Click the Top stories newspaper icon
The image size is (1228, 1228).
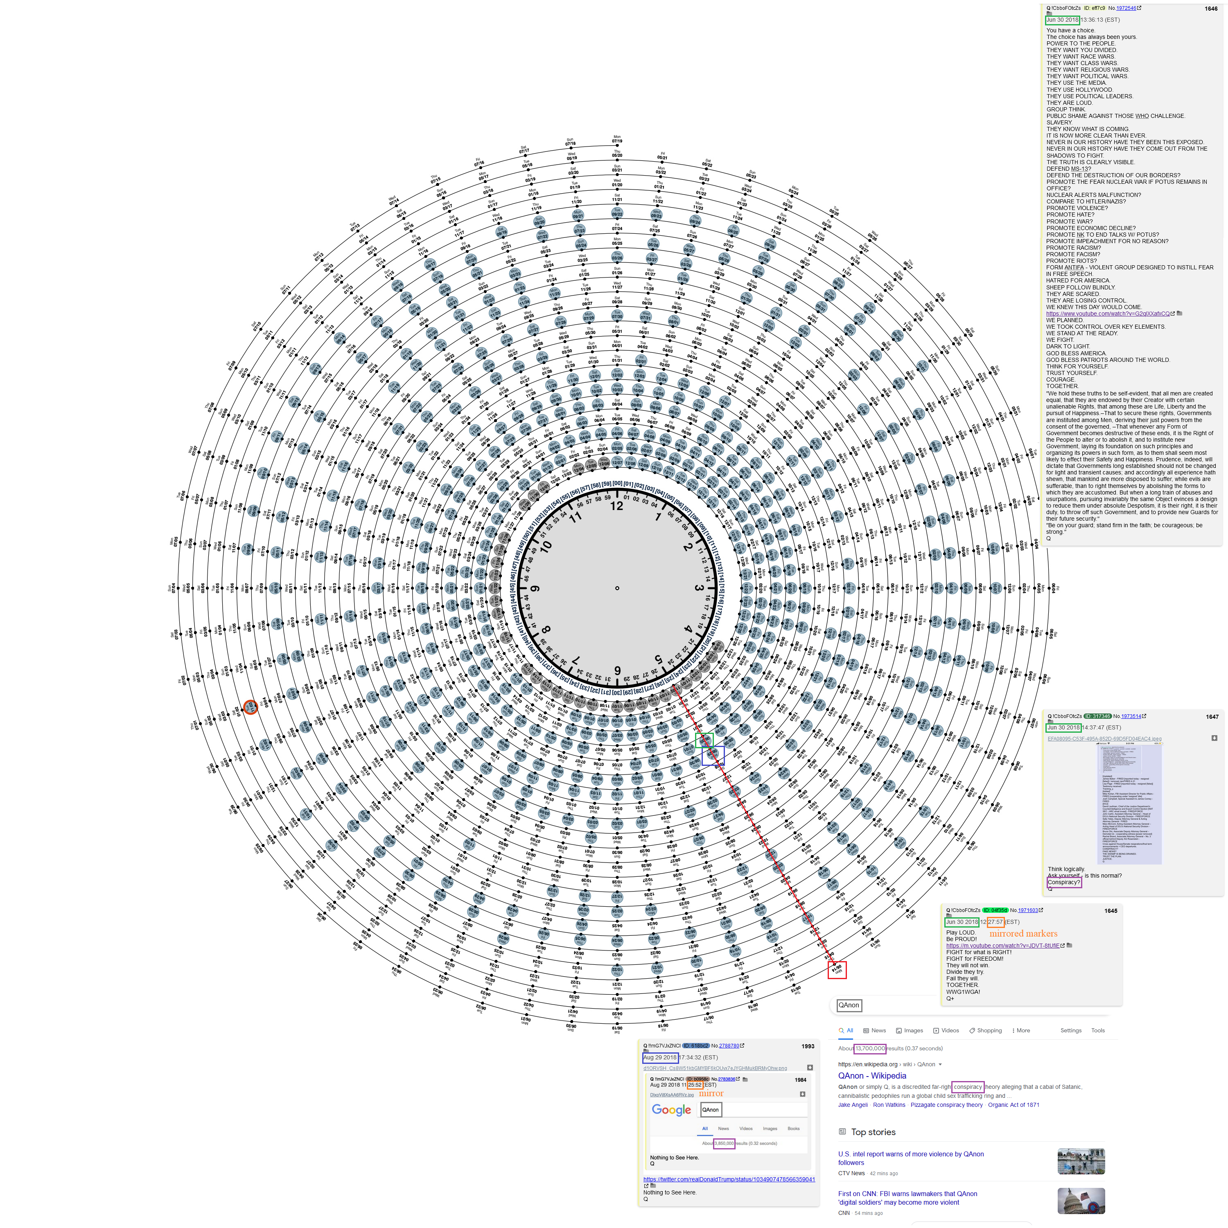pos(842,1132)
